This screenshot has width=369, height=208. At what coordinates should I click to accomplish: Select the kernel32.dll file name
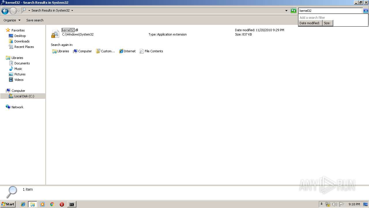[x=70, y=30]
